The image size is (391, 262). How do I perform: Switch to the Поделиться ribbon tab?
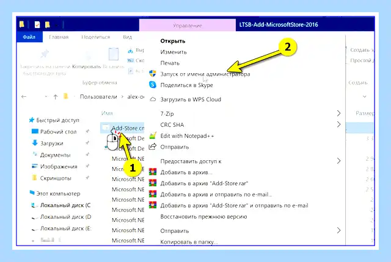point(96,37)
